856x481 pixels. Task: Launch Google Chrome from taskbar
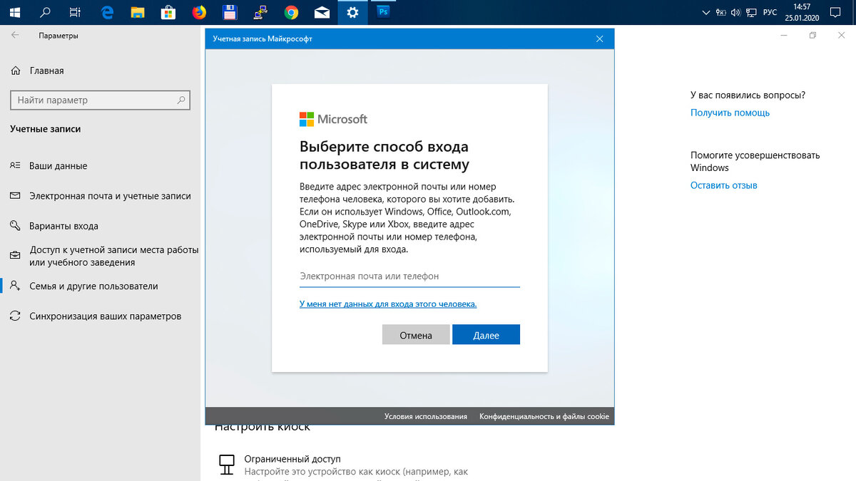pos(291,12)
